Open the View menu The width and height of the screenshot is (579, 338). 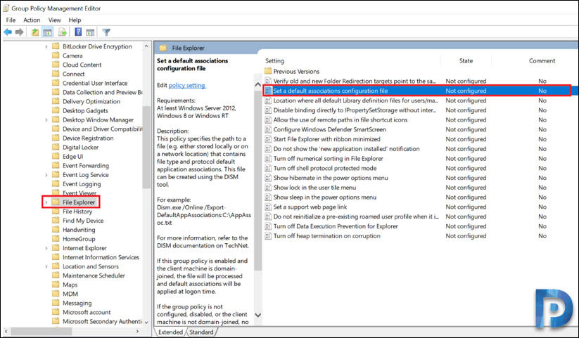(x=55, y=20)
